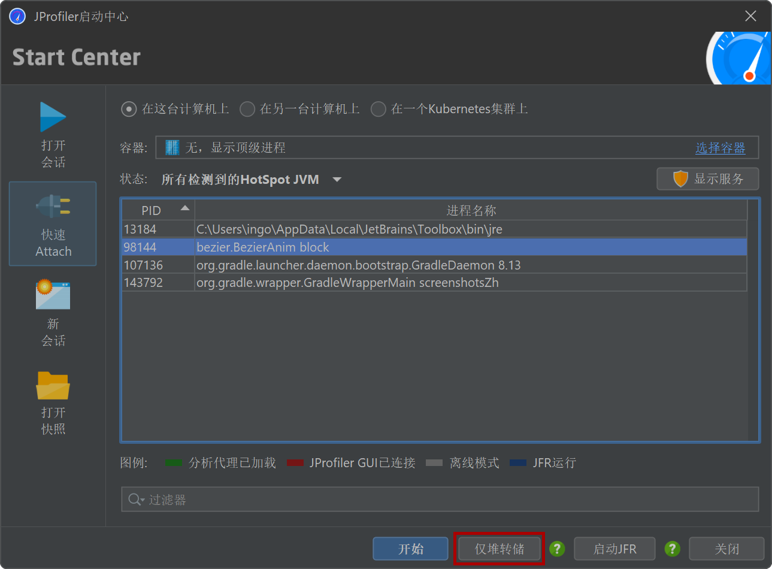Click the green help icon next to 仅堆转储
The image size is (772, 569).
point(557,549)
